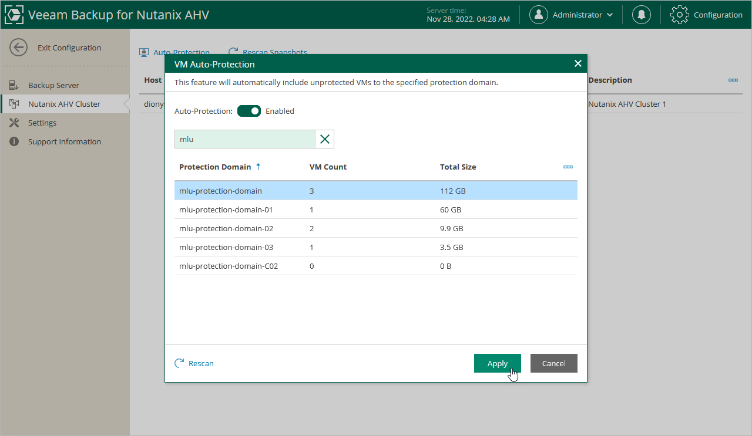
Task: Close the VM Auto-Protection dialog
Action: [x=578, y=63]
